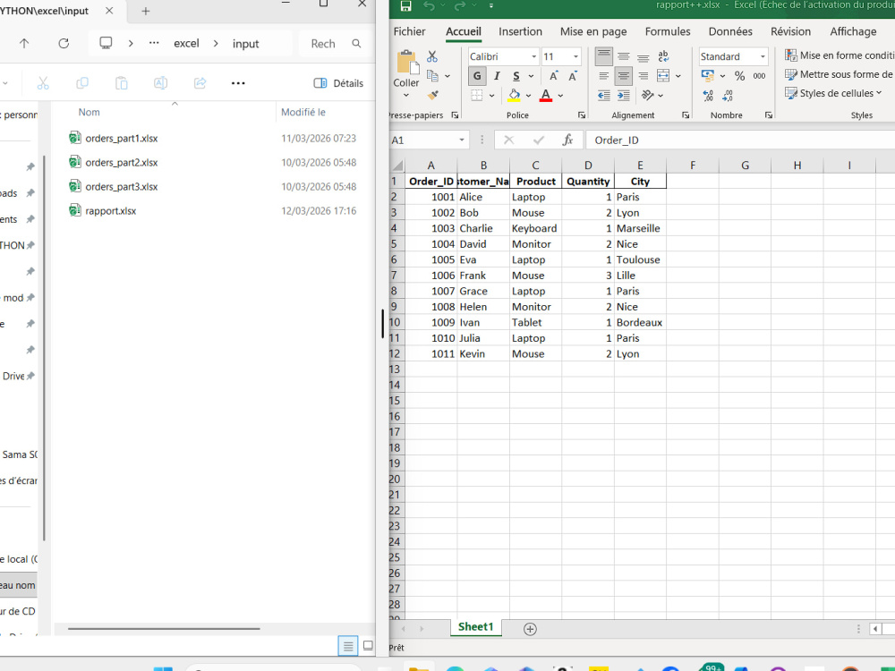Apply thousands separator 000 format
The image size is (895, 671).
(x=759, y=76)
